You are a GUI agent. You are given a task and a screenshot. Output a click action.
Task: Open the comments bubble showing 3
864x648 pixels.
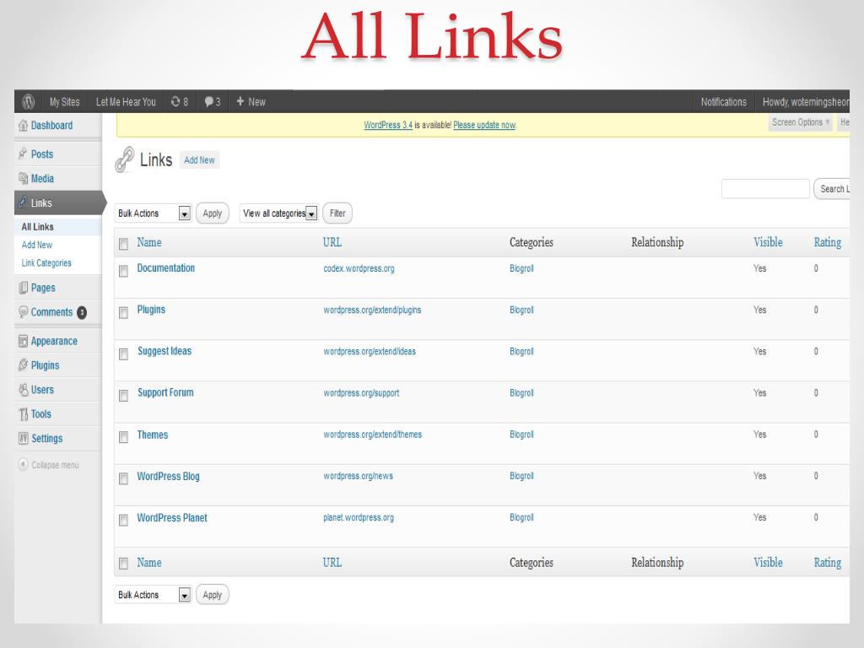209,101
